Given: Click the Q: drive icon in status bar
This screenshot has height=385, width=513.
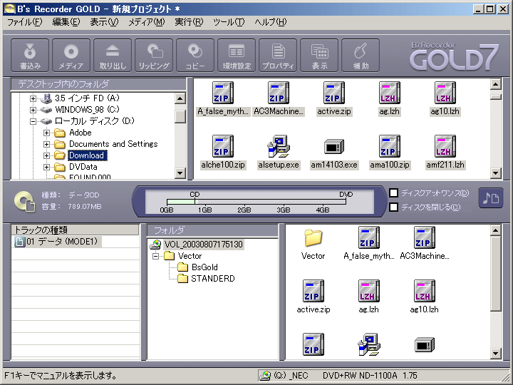Looking at the screenshot, I should (x=265, y=376).
